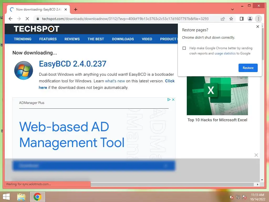Click the horizontal scrollbar right arrow

[257, 184]
